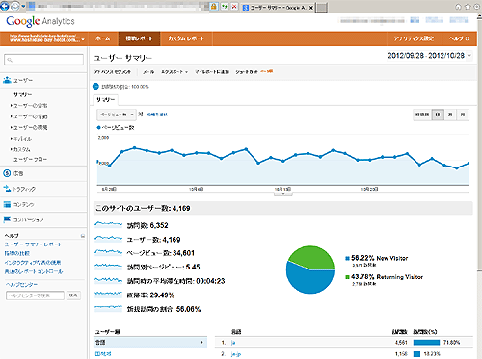Click the browser home icon
The width and height of the screenshot is (482, 359).
(458, 7)
